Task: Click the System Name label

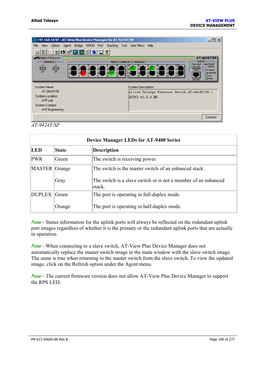Action: point(44,87)
